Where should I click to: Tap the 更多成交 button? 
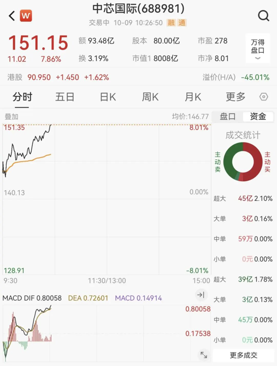click(x=243, y=355)
